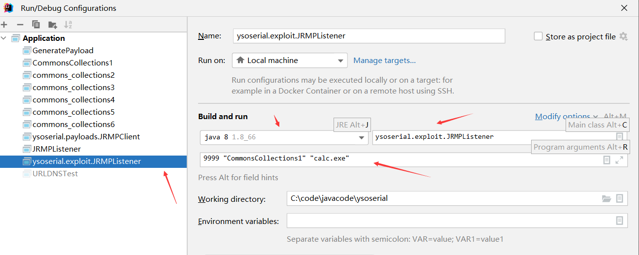The width and height of the screenshot is (639, 255).
Task: Click the Name input field
Action: click(369, 36)
